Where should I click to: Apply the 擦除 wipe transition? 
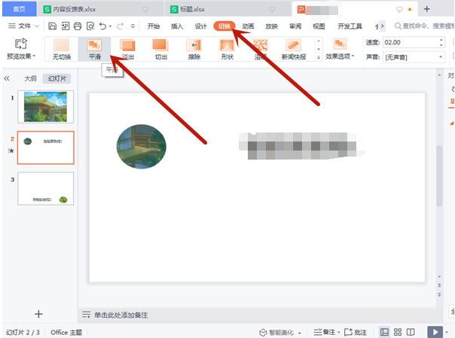click(x=193, y=50)
